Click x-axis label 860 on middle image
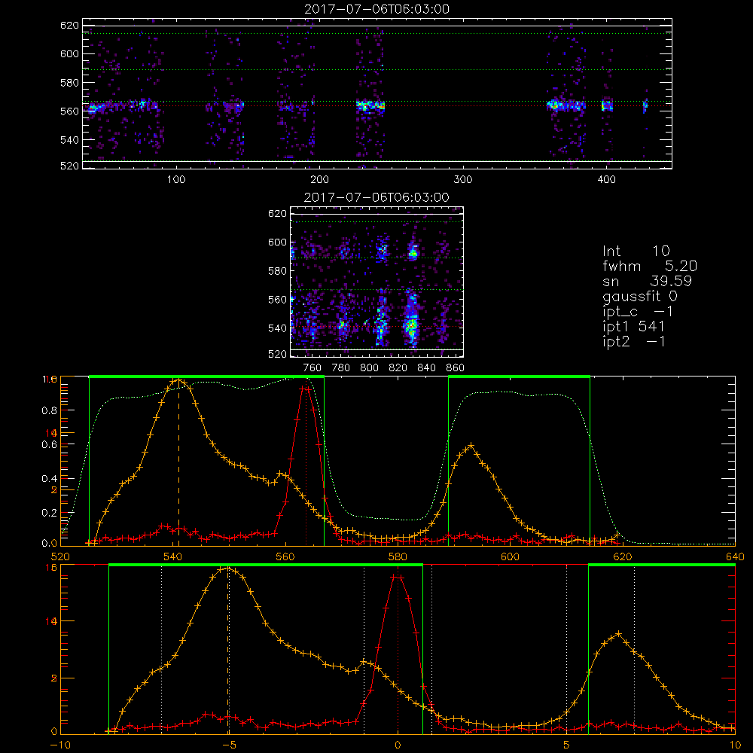The height and width of the screenshot is (753, 753). [456, 368]
